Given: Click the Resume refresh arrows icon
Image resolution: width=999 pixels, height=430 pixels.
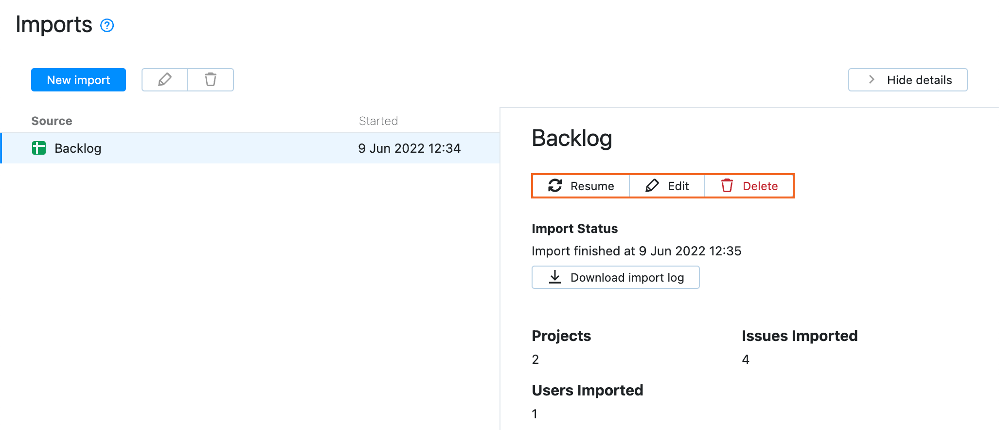Looking at the screenshot, I should tap(555, 186).
